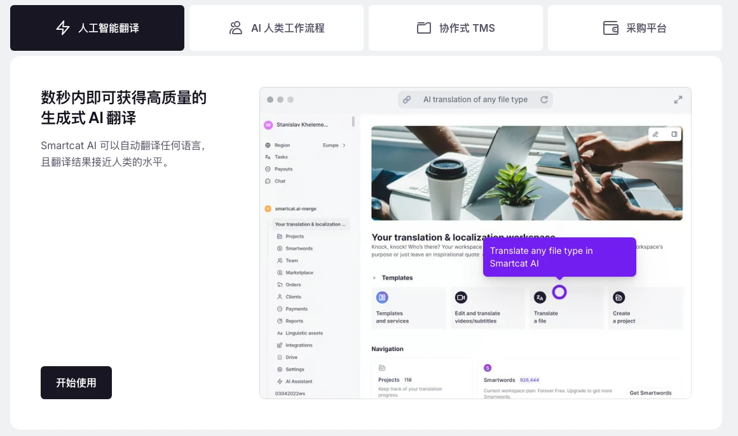Click the Create a project icon
Viewport: 738px width, 436px height.
tap(619, 298)
